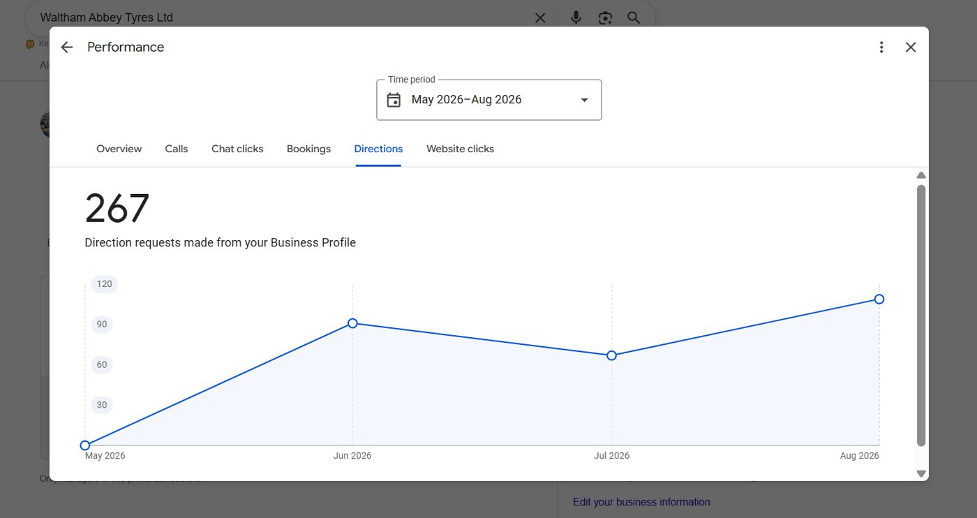Open the three-dot more options menu

click(881, 47)
